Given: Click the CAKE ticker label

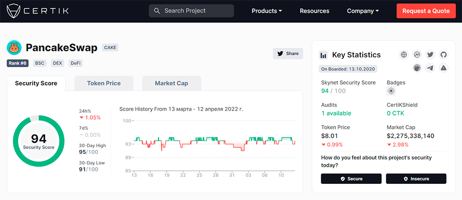Looking at the screenshot, I should [110, 48].
